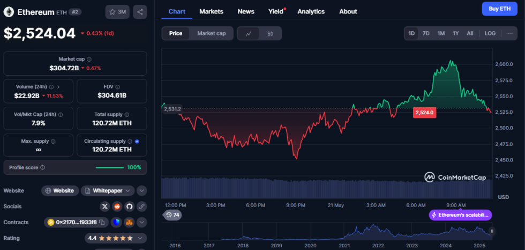
Task: Click the 0x2170...f933f8 contract address
Action: click(x=76, y=222)
